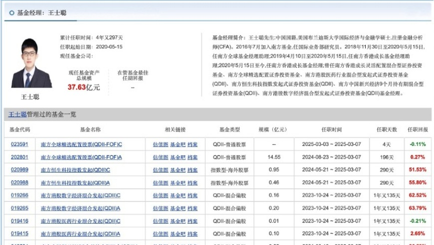The height and width of the screenshot is (245, 434).
Task: Click the 任职起始日期 2020-05-15 value
Action: pyautogui.click(x=109, y=47)
